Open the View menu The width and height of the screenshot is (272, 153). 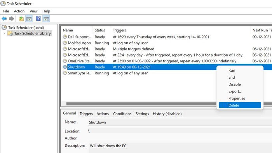(x=33, y=11)
